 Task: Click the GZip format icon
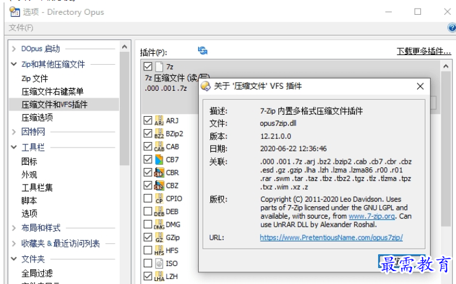[159, 238]
